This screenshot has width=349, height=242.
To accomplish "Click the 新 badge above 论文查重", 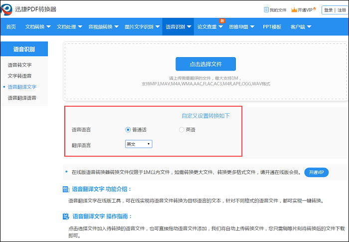I will pos(222,21).
